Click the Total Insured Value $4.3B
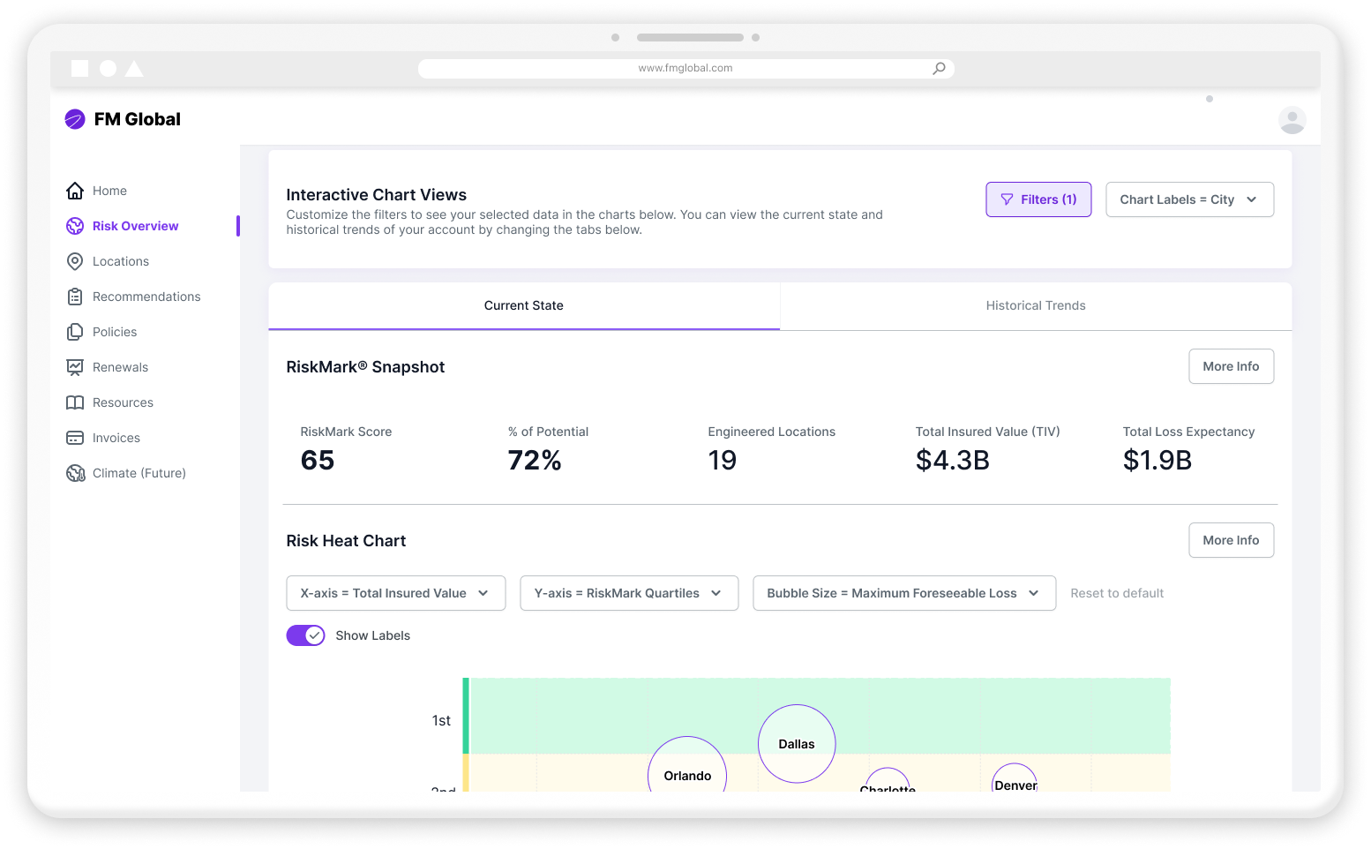 [x=953, y=461]
